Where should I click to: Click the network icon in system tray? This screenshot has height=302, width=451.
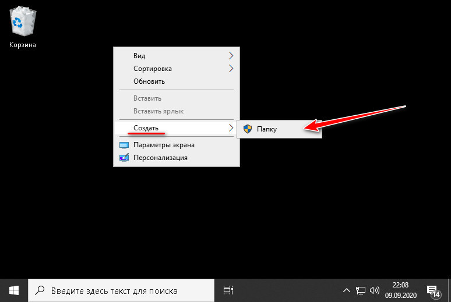click(x=361, y=290)
